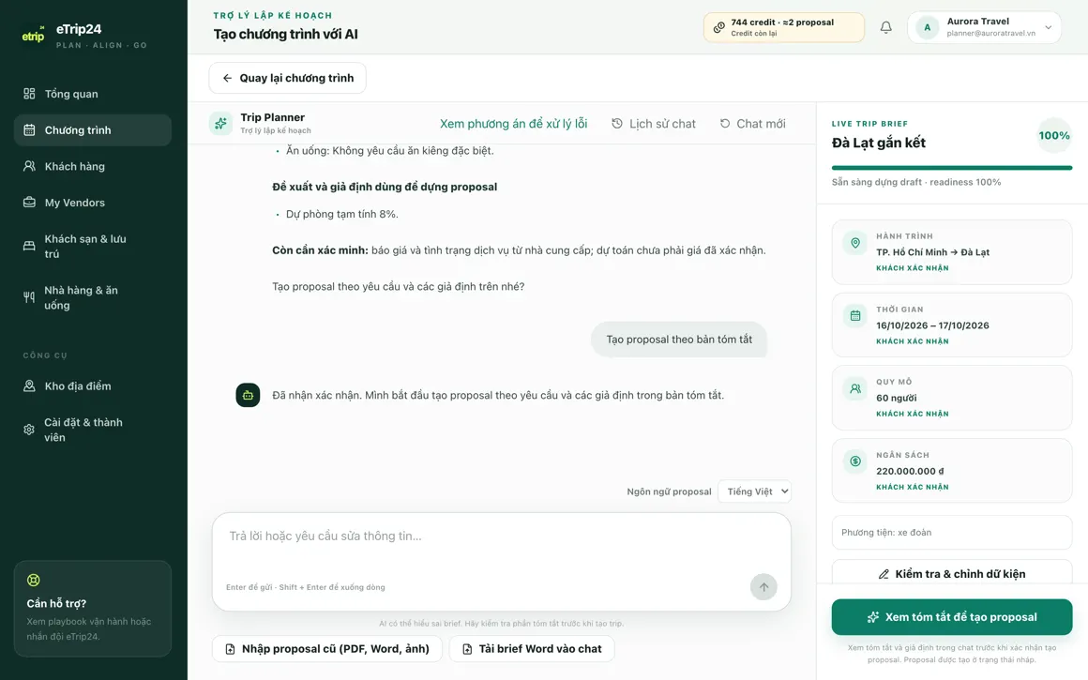The width and height of the screenshot is (1088, 680).
Task: Click the pencil icon in Kiểm tra & chỉnh dữ kiện
Action: pyautogui.click(x=884, y=574)
